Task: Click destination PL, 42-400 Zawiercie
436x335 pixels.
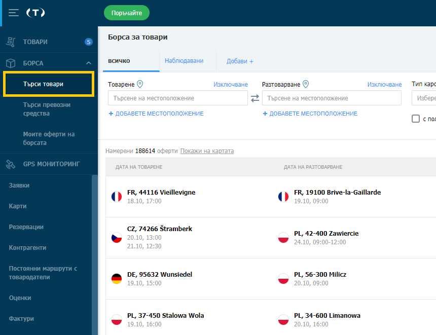Action: (326, 233)
